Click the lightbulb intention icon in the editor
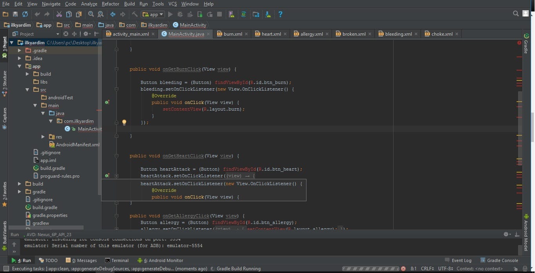This screenshot has width=535, height=273. pos(124,122)
